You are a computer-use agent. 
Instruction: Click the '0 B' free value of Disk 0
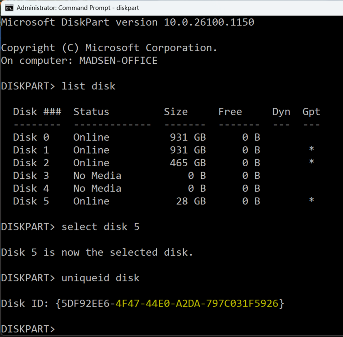point(251,137)
